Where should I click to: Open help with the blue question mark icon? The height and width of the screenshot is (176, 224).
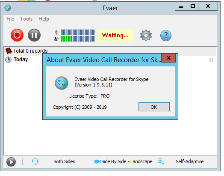(x=166, y=36)
